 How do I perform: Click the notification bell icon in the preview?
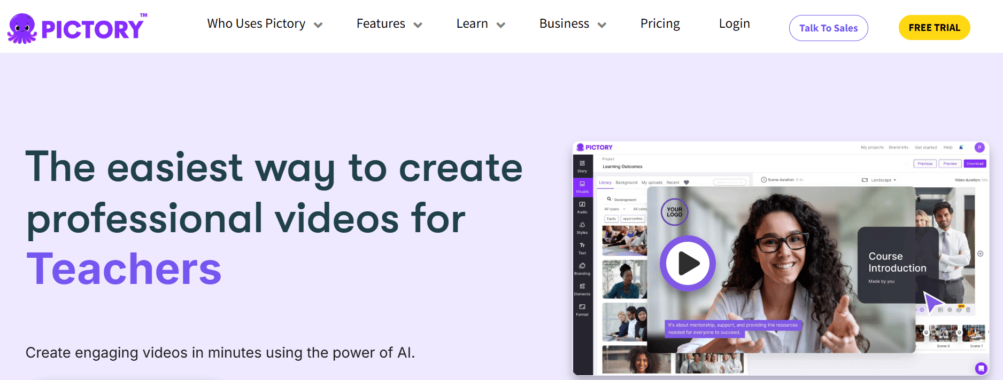pyautogui.click(x=961, y=147)
